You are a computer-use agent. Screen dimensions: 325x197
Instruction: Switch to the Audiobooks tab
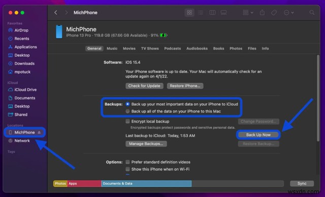tap(197, 49)
